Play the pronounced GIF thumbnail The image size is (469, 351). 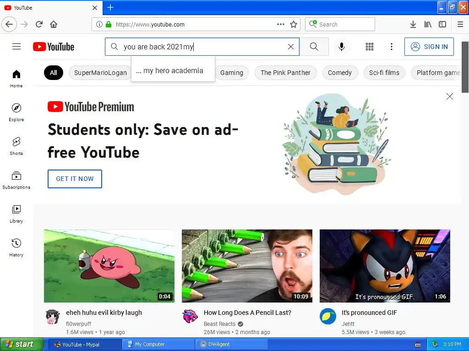(x=385, y=266)
